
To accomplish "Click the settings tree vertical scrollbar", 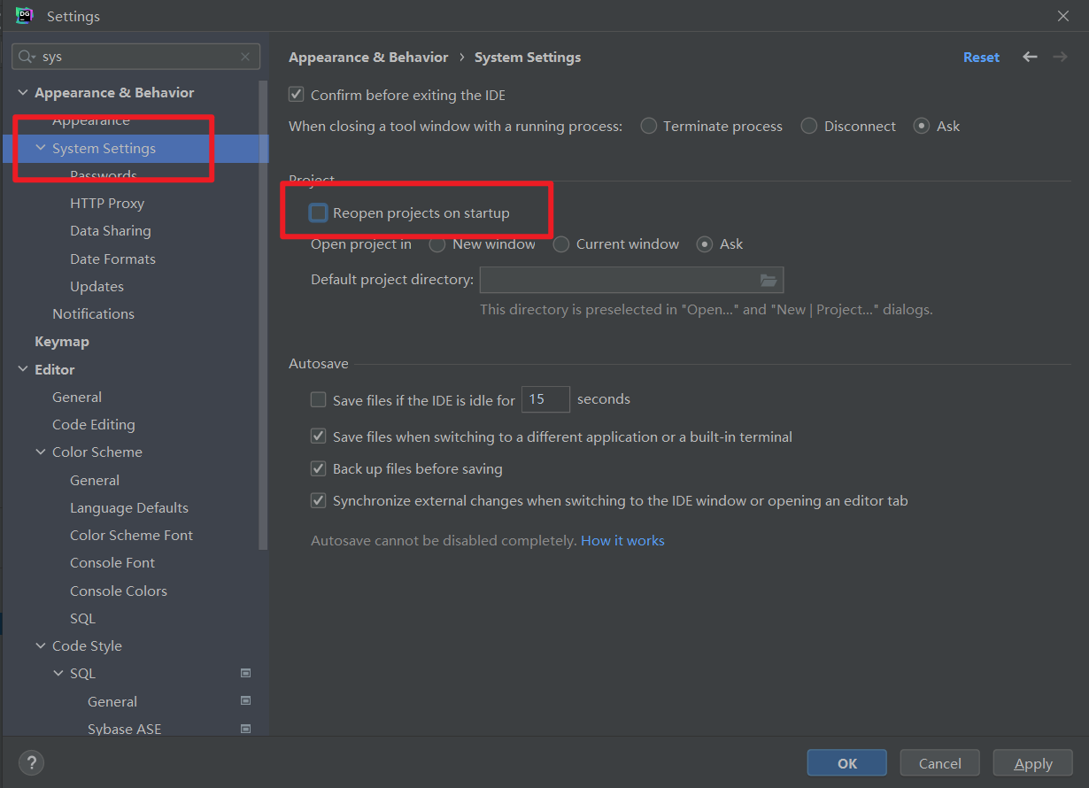I will pos(262,310).
